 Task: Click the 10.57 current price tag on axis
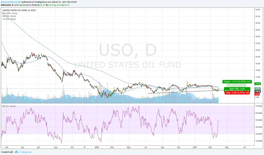[x=258, y=89]
